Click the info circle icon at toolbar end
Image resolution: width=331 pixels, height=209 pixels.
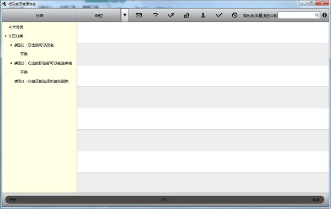pos(324,15)
